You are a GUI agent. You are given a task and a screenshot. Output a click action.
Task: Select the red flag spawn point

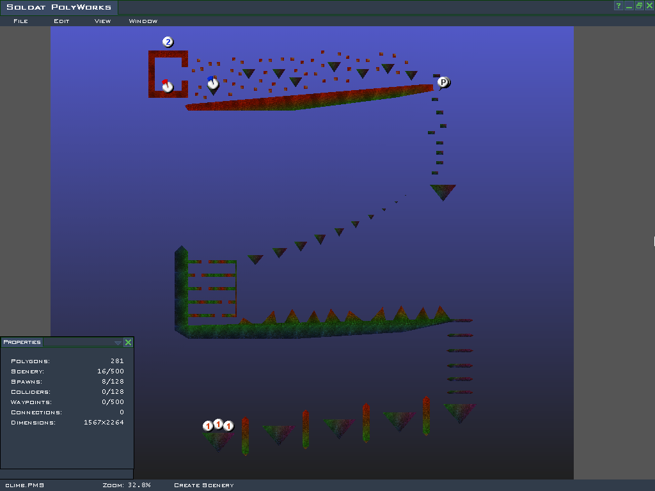pos(168,86)
